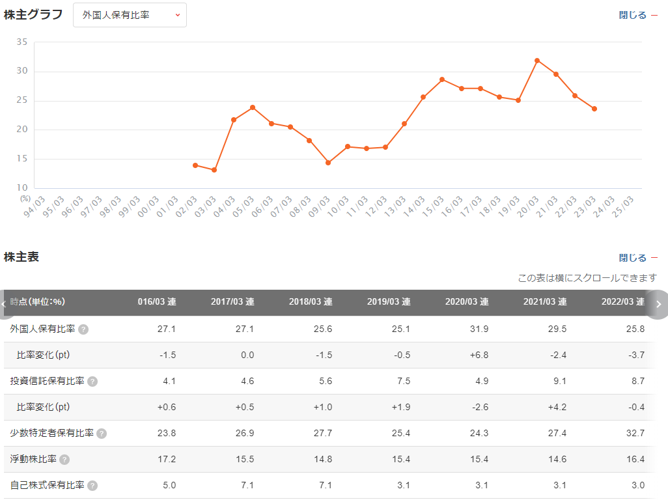This screenshot has height=500, width=668.
Task: Click the 2021/03 連 column header
Action: click(545, 301)
